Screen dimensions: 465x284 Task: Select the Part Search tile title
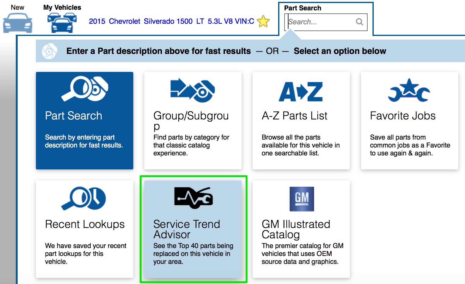(74, 116)
